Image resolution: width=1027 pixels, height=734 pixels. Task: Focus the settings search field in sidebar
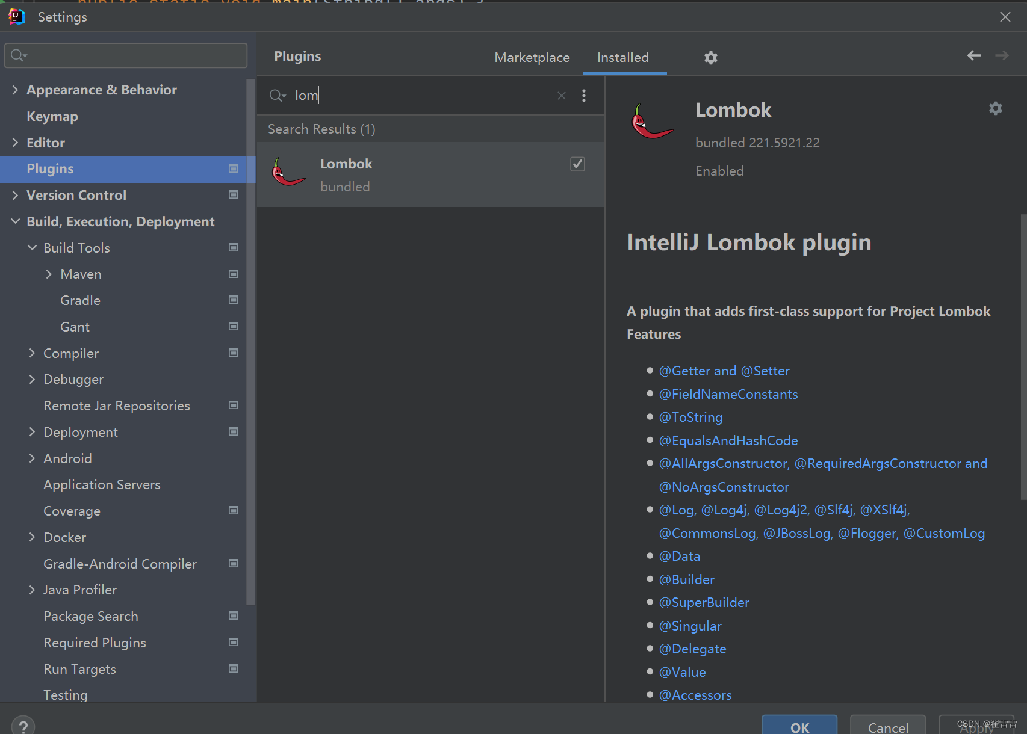pos(126,55)
